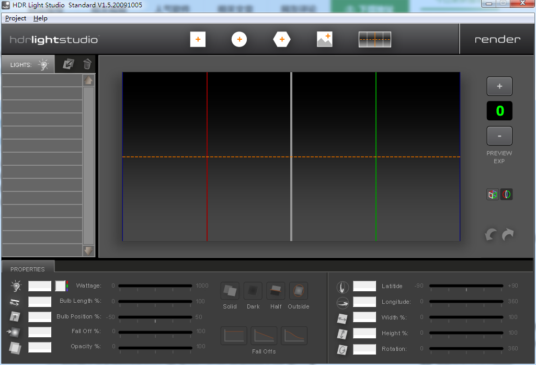The image size is (536, 365).
Task: Click the lights list scroll up arrow
Action: point(88,81)
